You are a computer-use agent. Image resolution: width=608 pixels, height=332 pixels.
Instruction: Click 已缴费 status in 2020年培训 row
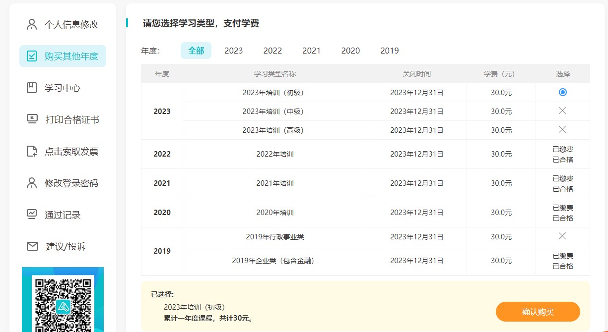tap(563, 208)
